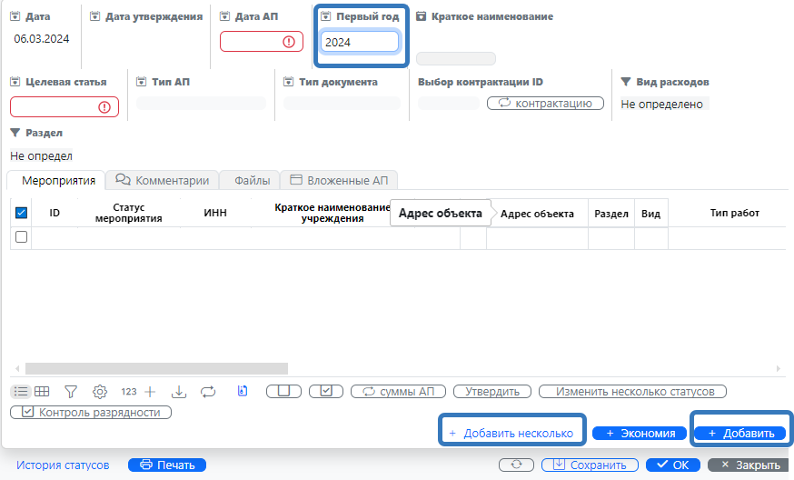
Task: Switch to list view icon in grid toolbar
Action: 20,392
